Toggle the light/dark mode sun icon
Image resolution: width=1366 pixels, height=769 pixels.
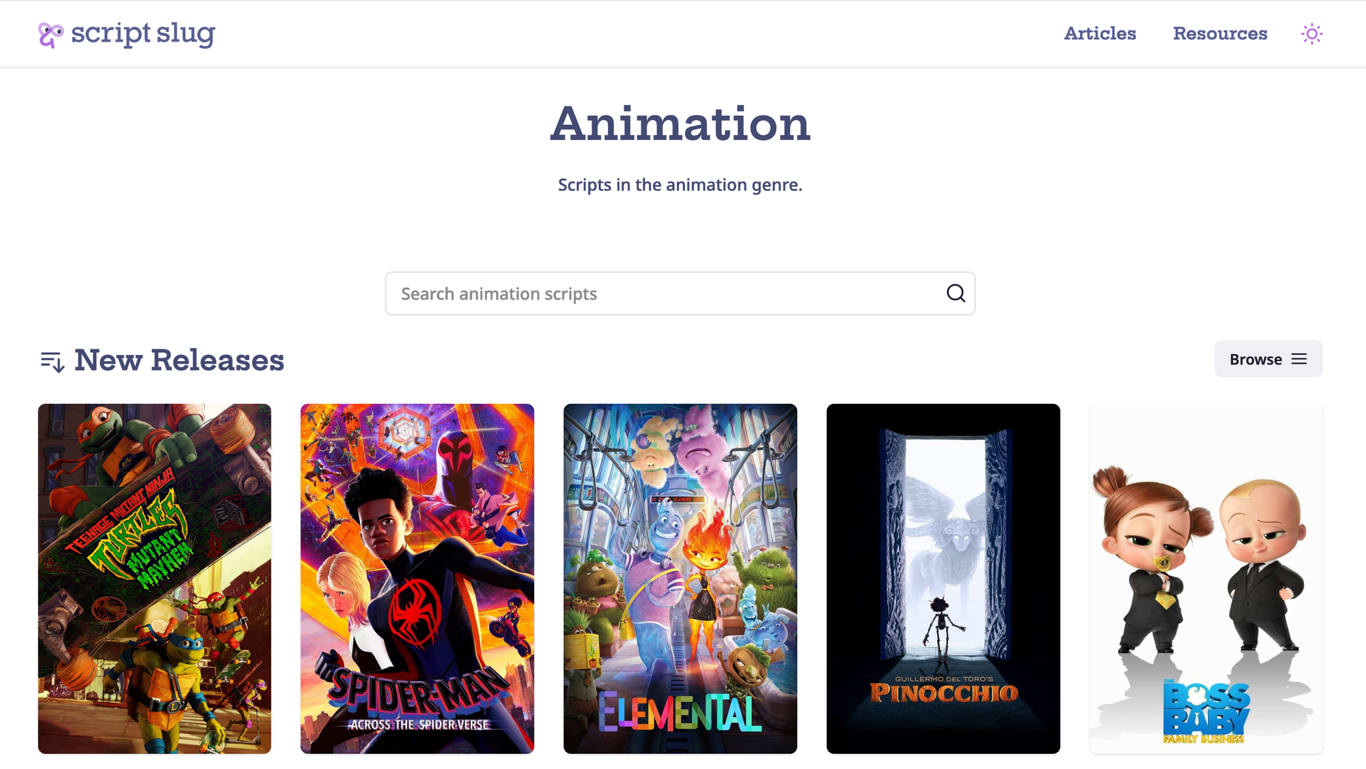(x=1311, y=34)
